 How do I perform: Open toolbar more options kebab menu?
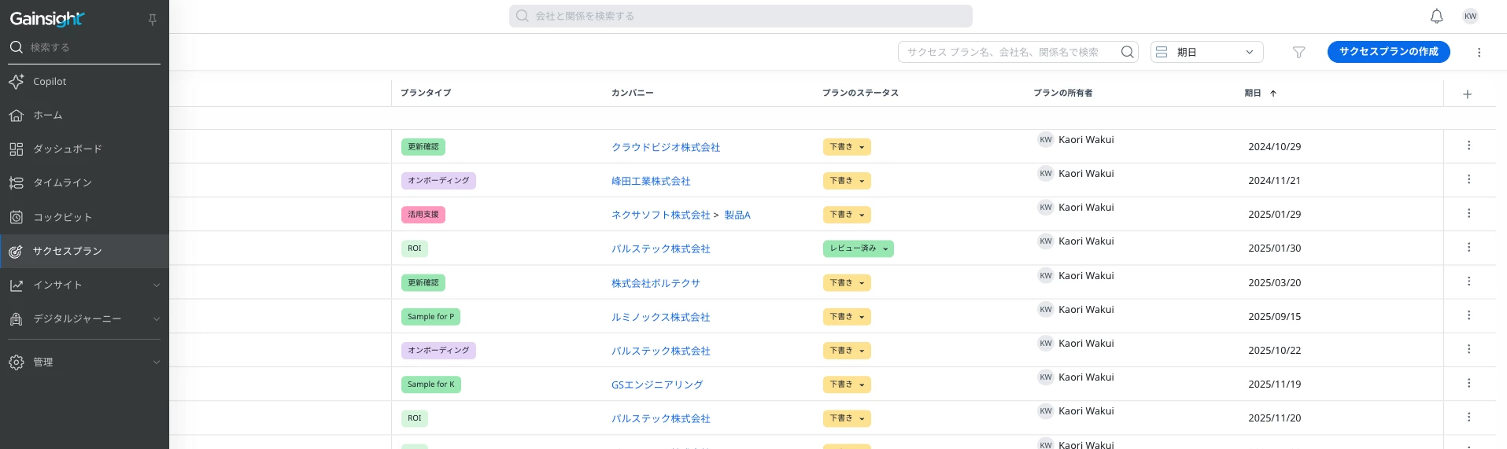click(x=1479, y=53)
